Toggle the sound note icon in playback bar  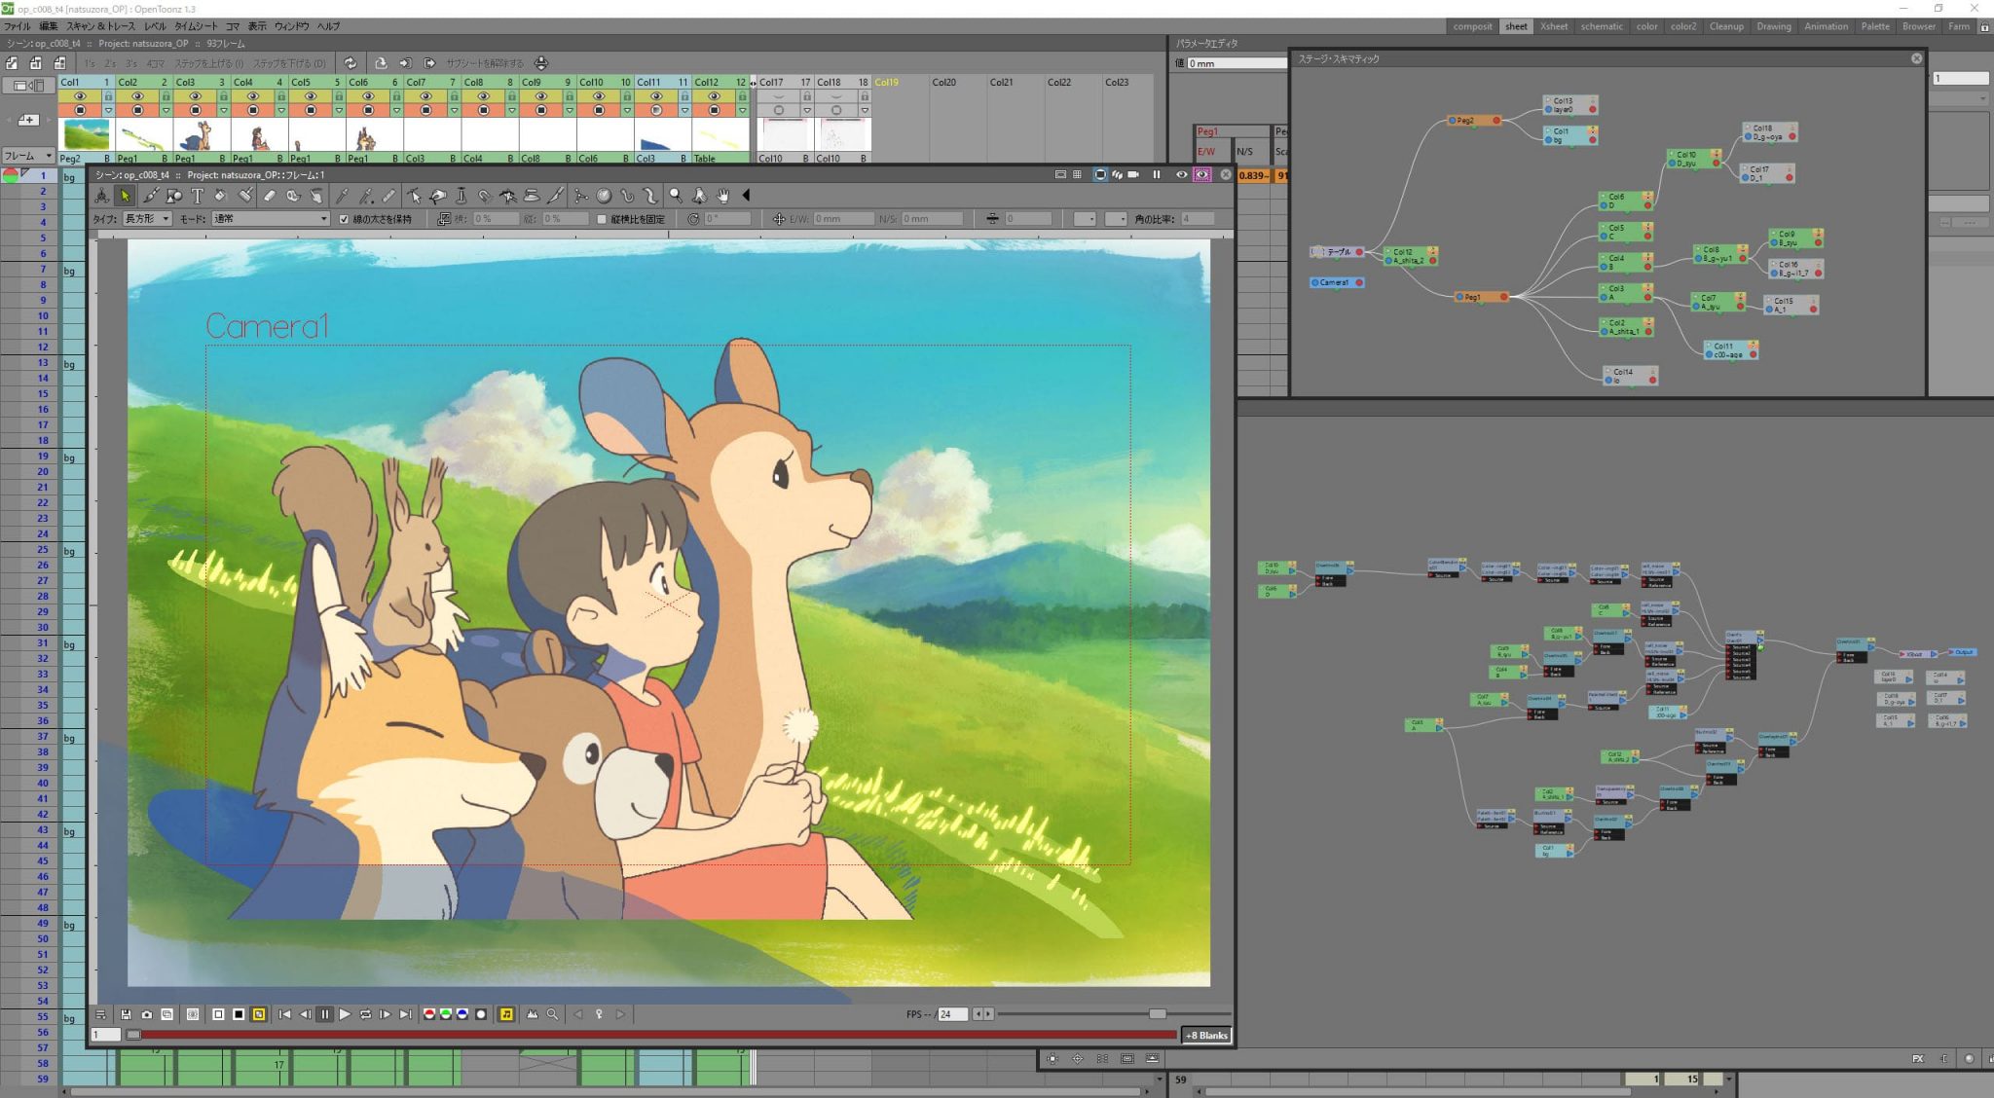tap(508, 1014)
